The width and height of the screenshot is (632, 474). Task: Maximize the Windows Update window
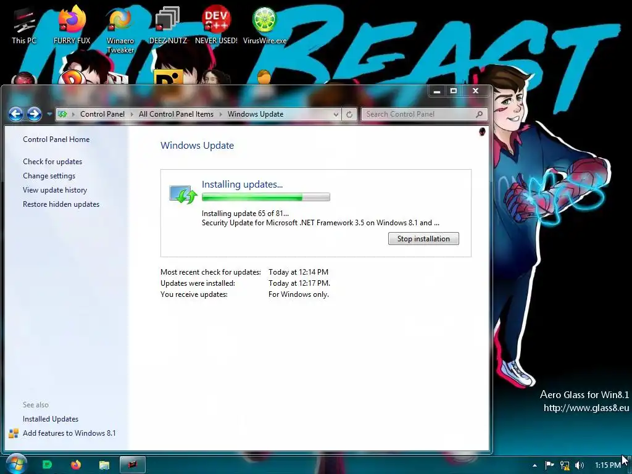454,91
